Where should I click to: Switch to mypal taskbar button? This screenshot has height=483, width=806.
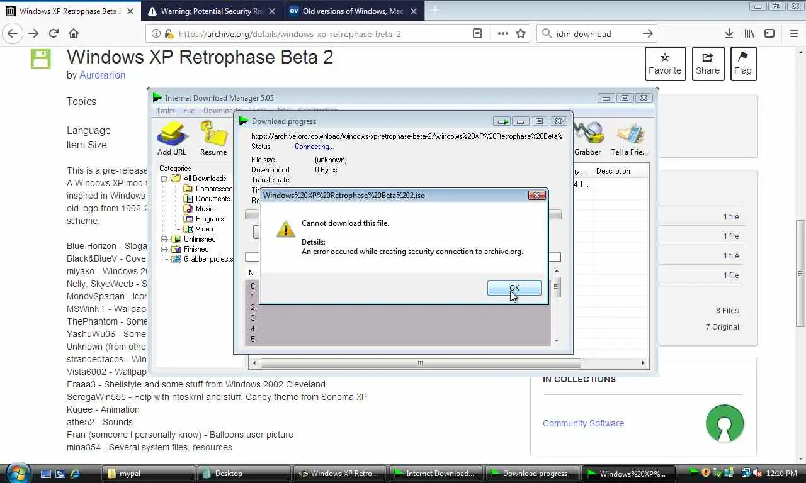(x=149, y=474)
